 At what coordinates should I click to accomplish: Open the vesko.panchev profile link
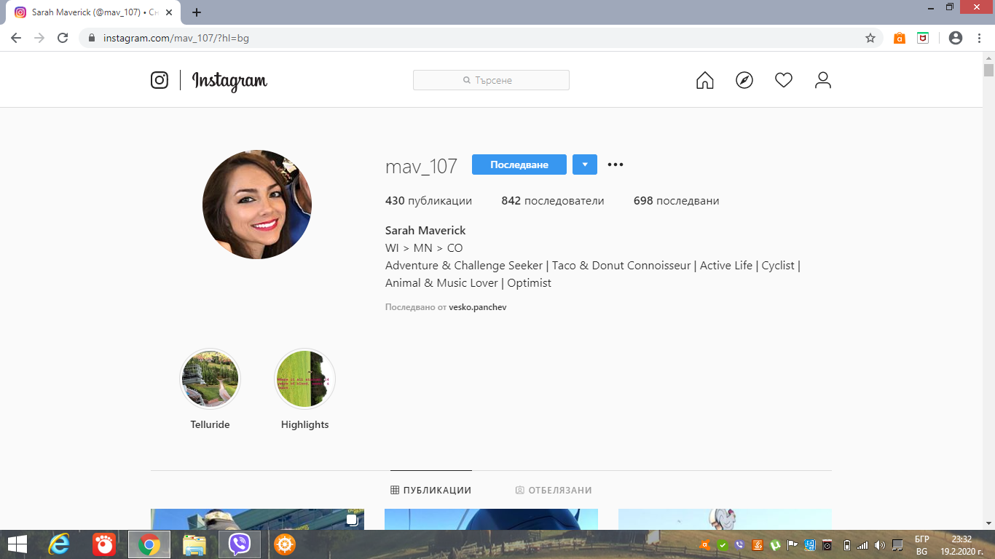[477, 307]
